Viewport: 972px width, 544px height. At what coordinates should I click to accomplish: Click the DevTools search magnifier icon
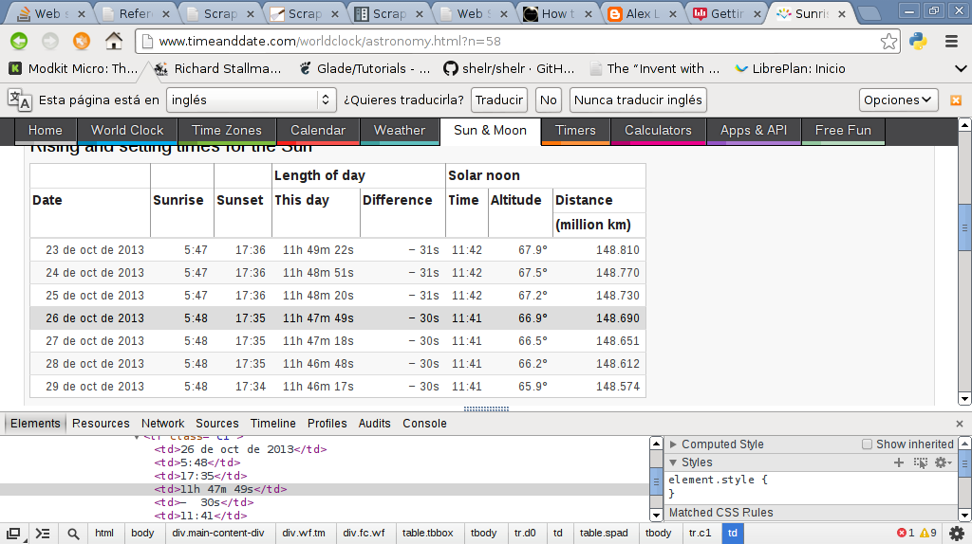[73, 534]
